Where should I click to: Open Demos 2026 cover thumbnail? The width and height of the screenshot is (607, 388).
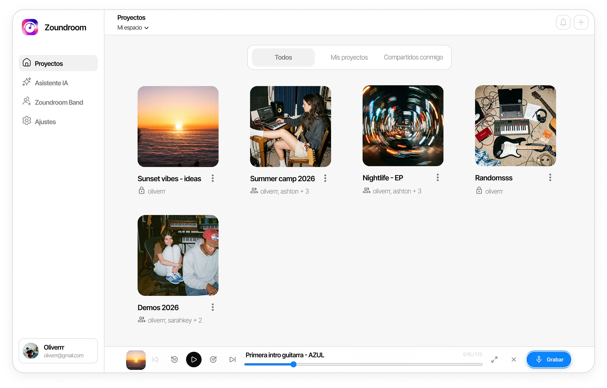(178, 255)
